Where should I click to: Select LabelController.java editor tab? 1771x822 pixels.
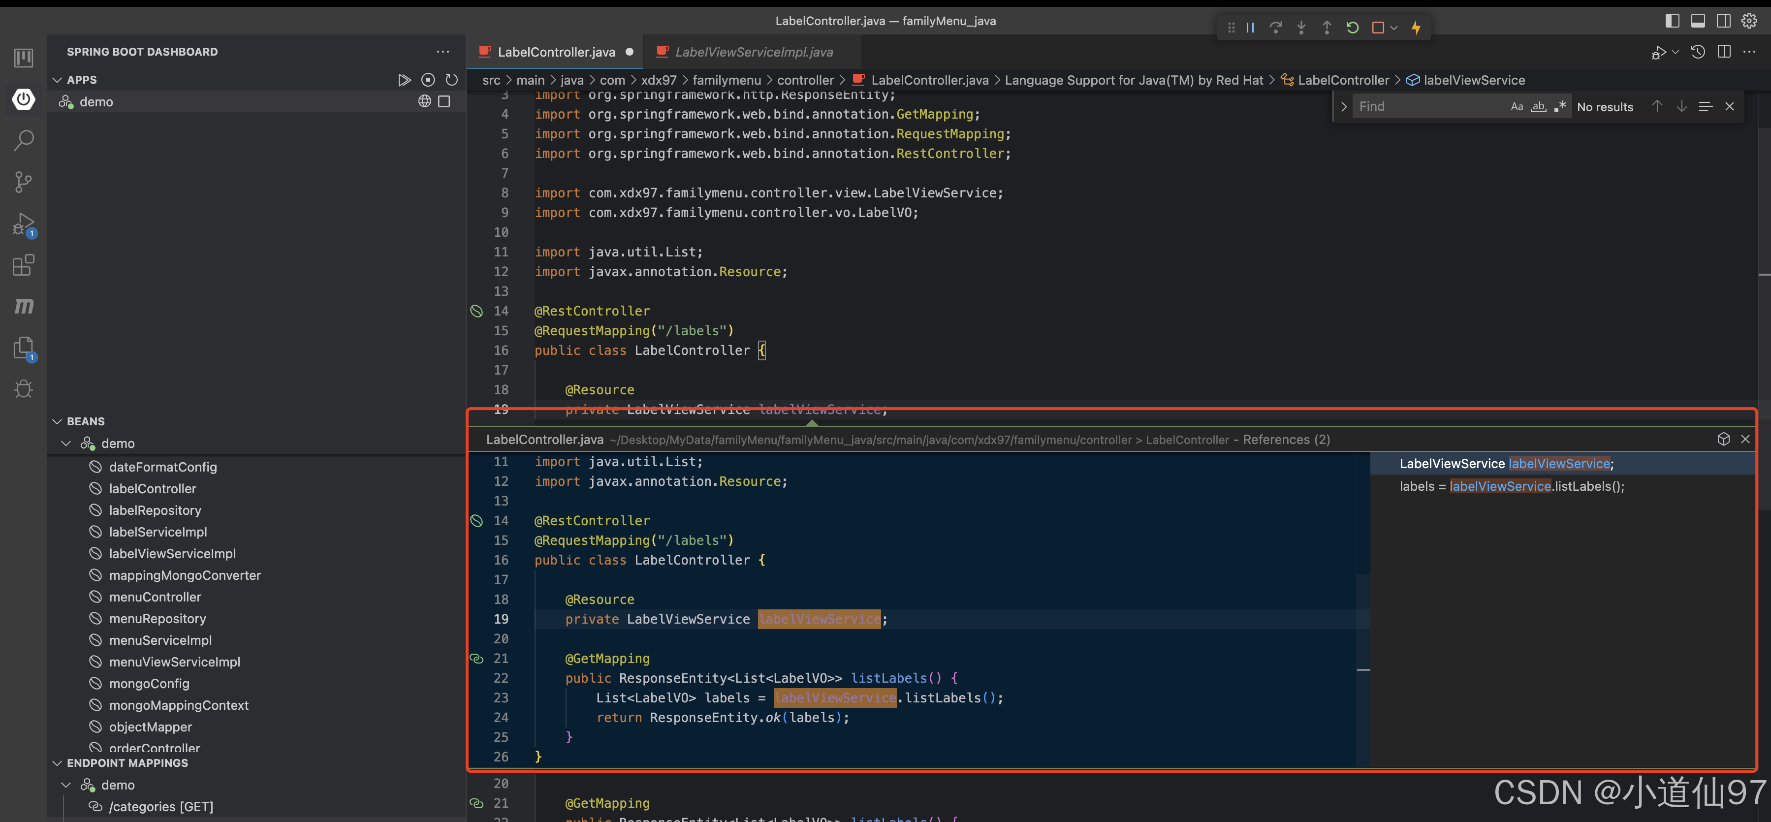coord(556,52)
